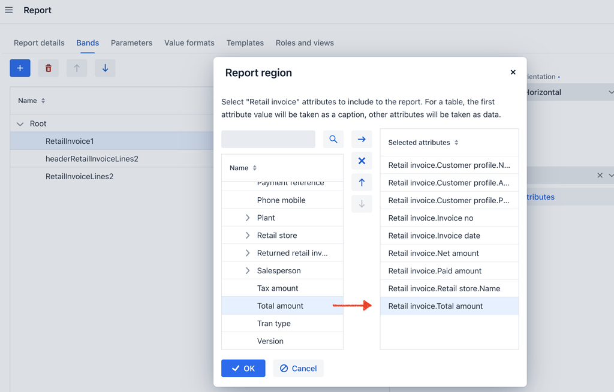Select Retail invoice.Invoice no row
Screen dimensions: 614x392
(x=450, y=218)
